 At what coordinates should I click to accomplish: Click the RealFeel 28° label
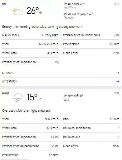74,4
